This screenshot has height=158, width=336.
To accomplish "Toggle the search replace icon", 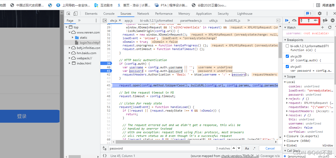I will [105, 148].
